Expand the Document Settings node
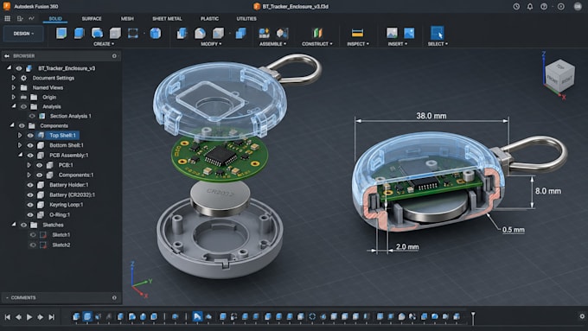 coord(14,78)
